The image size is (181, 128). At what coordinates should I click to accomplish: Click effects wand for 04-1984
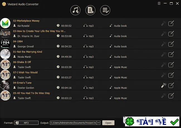coord(164,44)
